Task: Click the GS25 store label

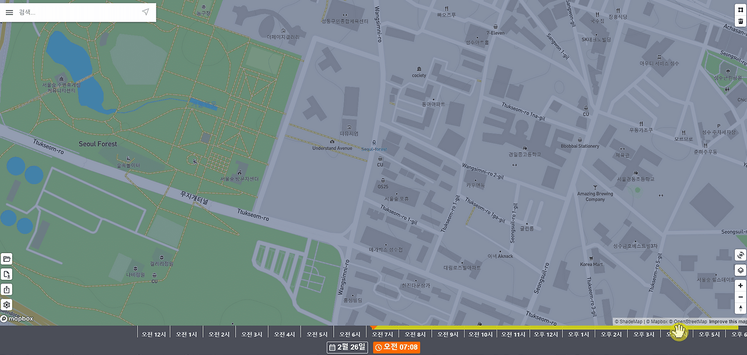Action: [383, 187]
